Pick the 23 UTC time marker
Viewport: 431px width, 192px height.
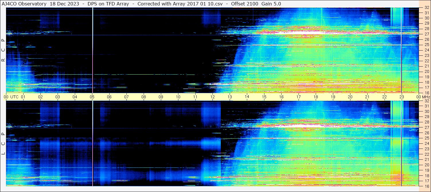pos(402,97)
